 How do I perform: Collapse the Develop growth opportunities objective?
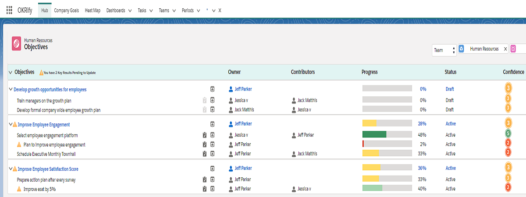click(x=11, y=89)
